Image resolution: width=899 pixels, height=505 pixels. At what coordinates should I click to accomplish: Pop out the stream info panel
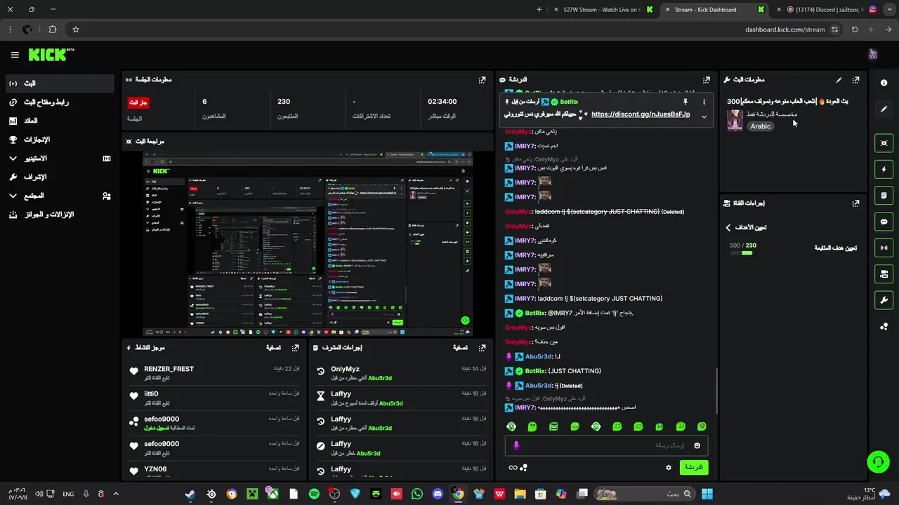coord(855,80)
